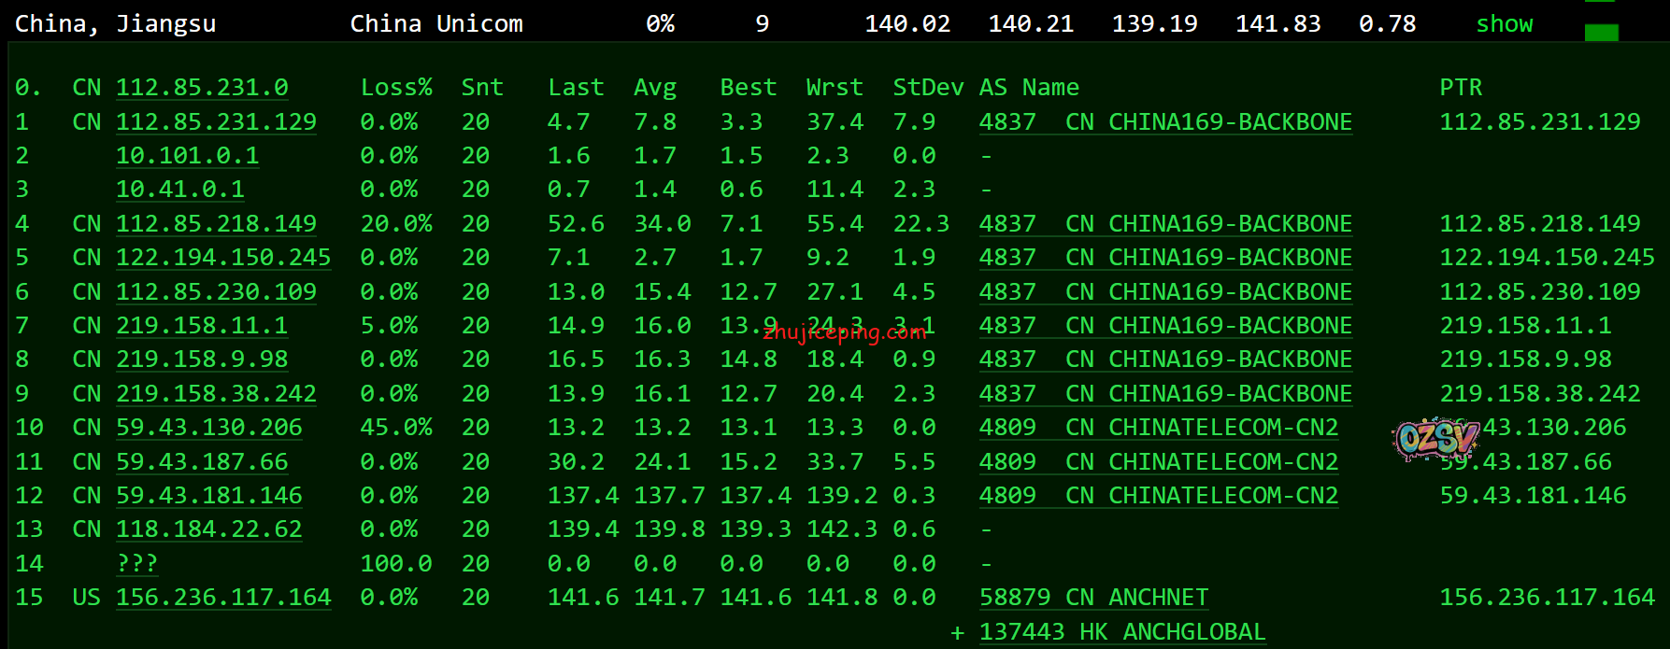Open underlined hop 12 address 59.43.181.146
Image resolution: width=1670 pixels, height=649 pixels.
tap(209, 496)
